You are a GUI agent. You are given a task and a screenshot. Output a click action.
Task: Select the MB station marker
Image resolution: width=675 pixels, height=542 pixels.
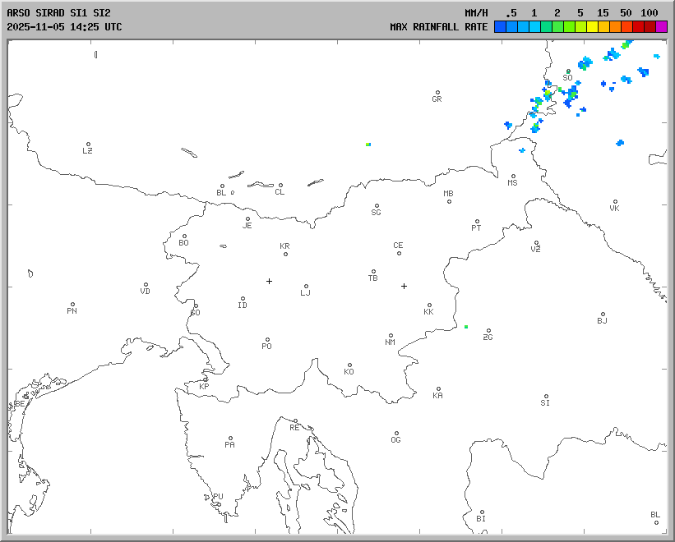click(x=449, y=201)
